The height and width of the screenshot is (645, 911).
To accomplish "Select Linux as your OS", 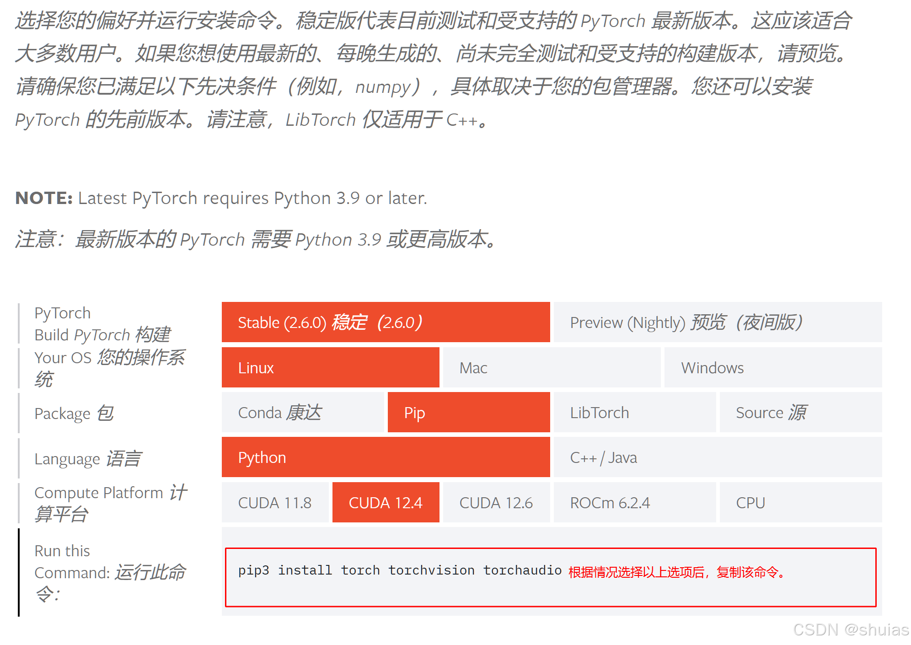I will pyautogui.click(x=330, y=367).
